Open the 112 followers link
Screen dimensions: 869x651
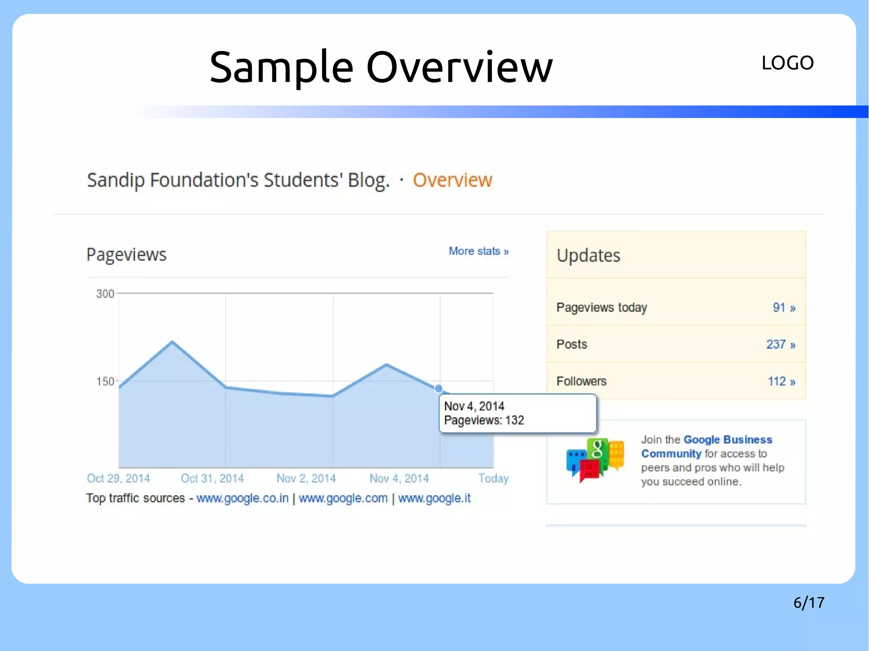tap(782, 381)
